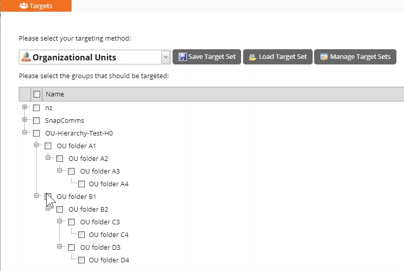Select the OU folder B2 tree label

[88, 210]
